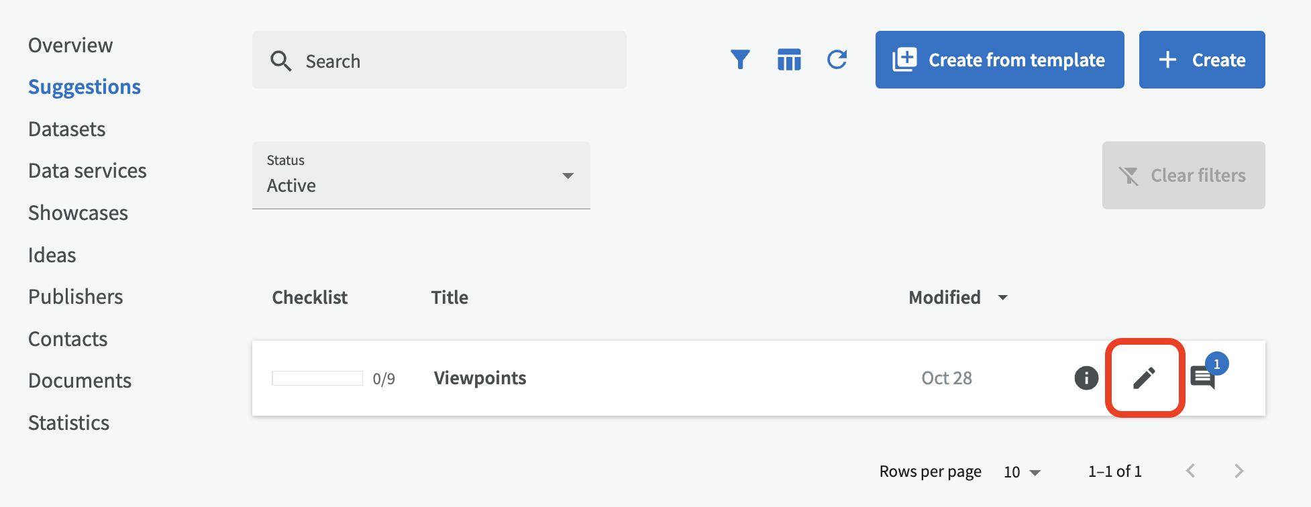Click the Viewpoints checklist progress bar

coord(317,378)
